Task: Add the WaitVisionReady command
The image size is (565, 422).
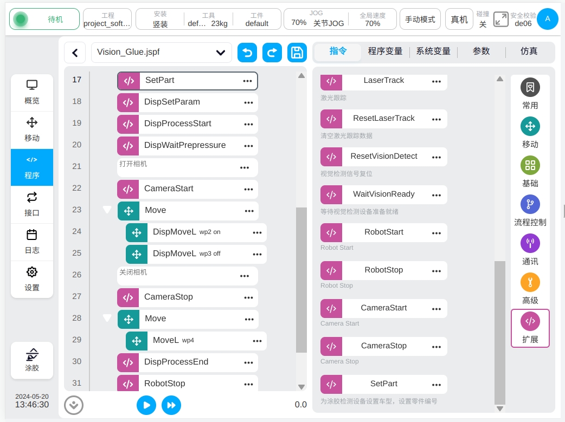Action: pos(383,194)
